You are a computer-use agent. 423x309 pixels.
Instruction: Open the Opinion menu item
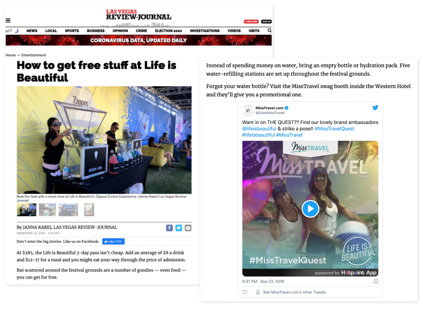click(x=120, y=31)
